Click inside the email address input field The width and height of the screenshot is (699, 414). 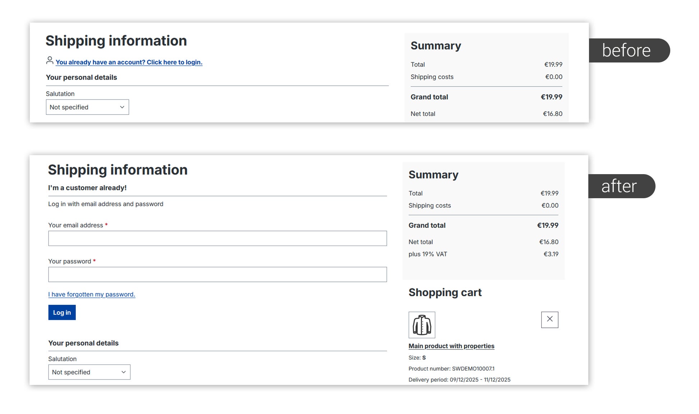217,238
